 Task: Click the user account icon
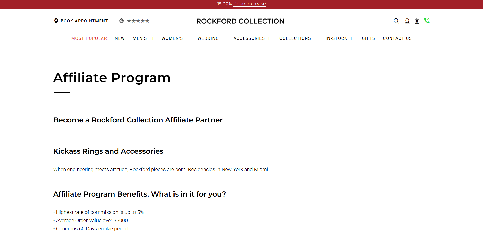click(x=407, y=21)
